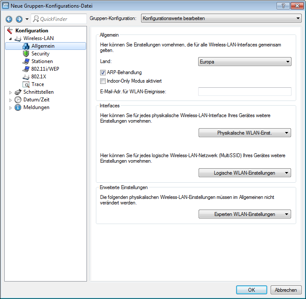The height and width of the screenshot is (299, 306).
Task: Expand the Datum/Zeit tree node
Action: coord(11,100)
